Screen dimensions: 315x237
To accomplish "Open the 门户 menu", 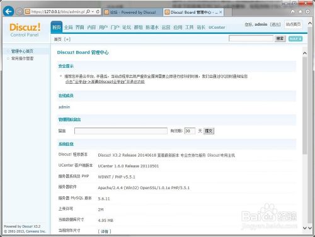I will click(x=115, y=27).
